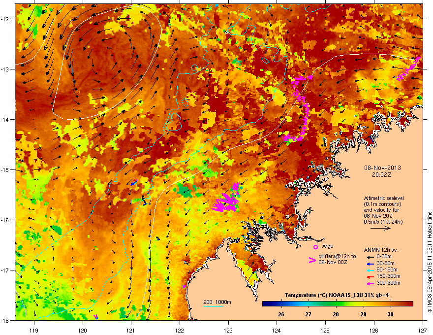Viewport: 433px width, 335px height.
Task: Click the latitude axis label '-18'
Action: point(5,320)
